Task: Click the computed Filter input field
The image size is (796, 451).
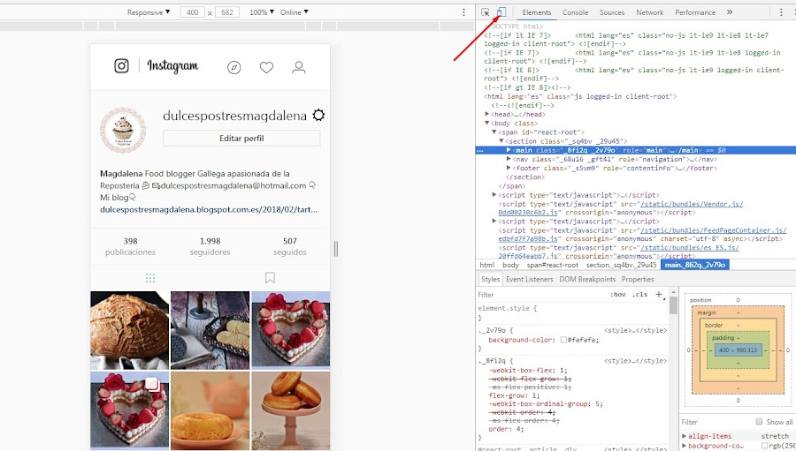Action: pyautogui.click(x=716, y=422)
